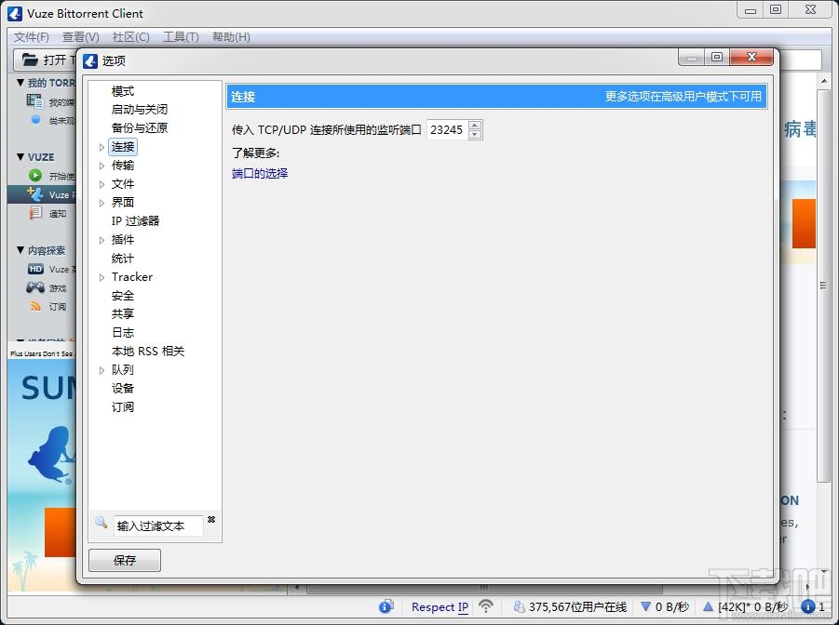Select IP 过滤器 in options tree
This screenshot has width=839, height=625.
point(135,220)
